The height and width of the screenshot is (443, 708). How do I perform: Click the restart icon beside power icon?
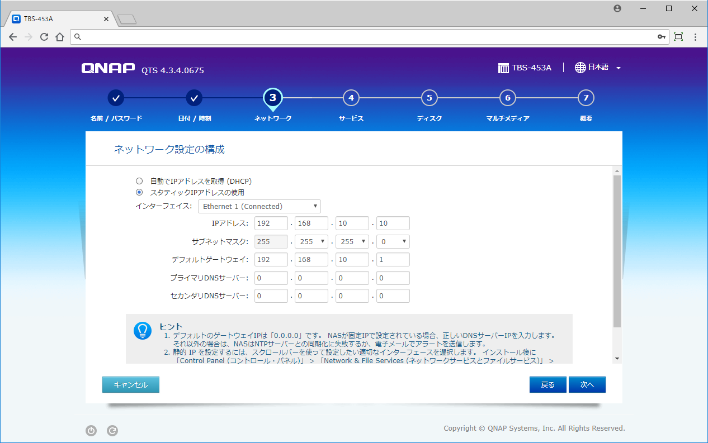click(x=112, y=431)
